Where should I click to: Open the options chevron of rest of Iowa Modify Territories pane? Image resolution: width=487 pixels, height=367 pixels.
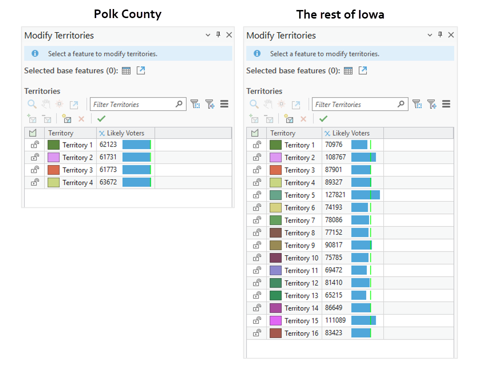pyautogui.click(x=430, y=35)
